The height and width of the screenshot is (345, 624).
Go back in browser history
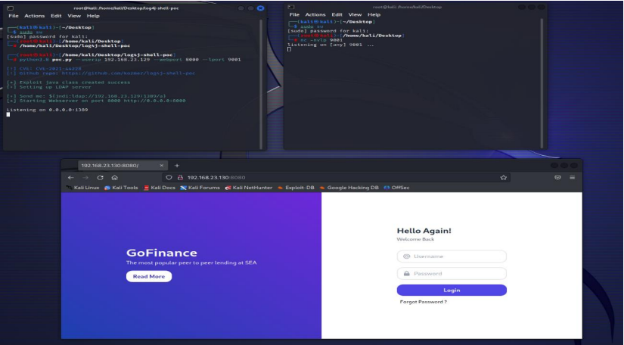[70, 178]
